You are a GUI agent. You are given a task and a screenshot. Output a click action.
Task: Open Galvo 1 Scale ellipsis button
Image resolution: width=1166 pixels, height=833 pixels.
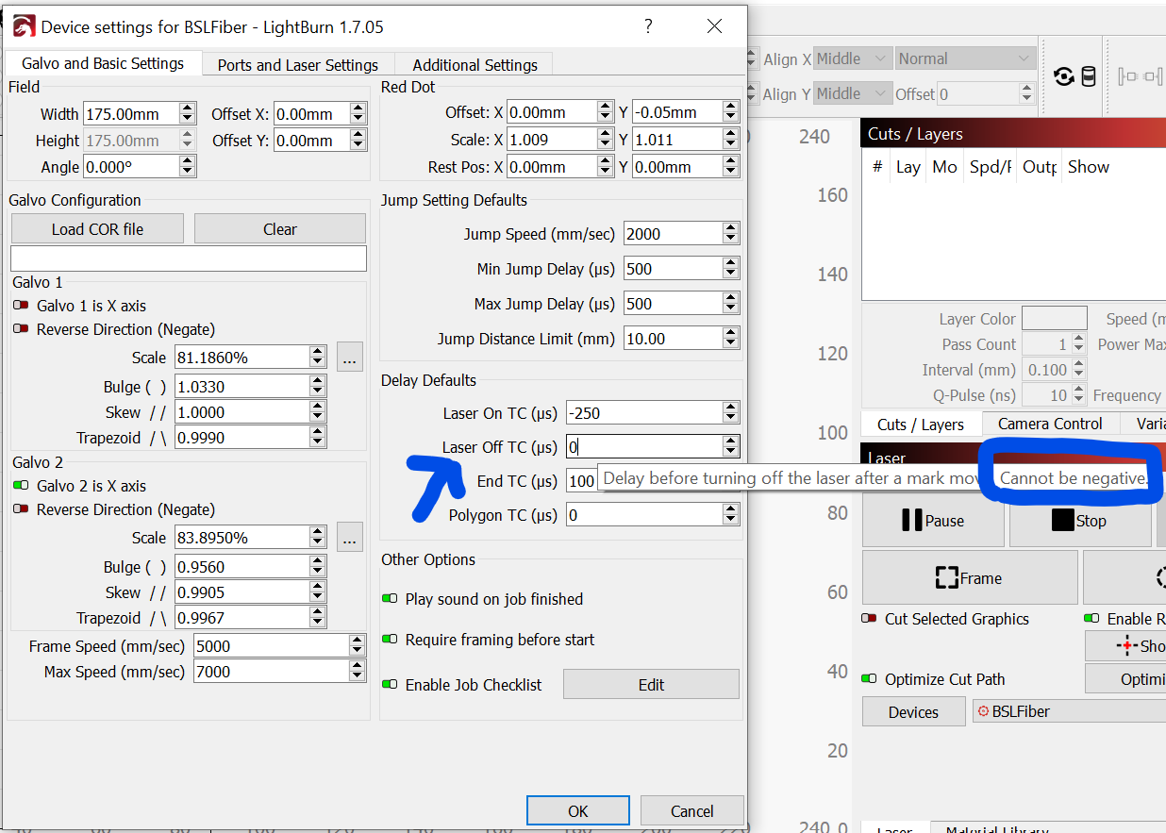pyautogui.click(x=349, y=358)
